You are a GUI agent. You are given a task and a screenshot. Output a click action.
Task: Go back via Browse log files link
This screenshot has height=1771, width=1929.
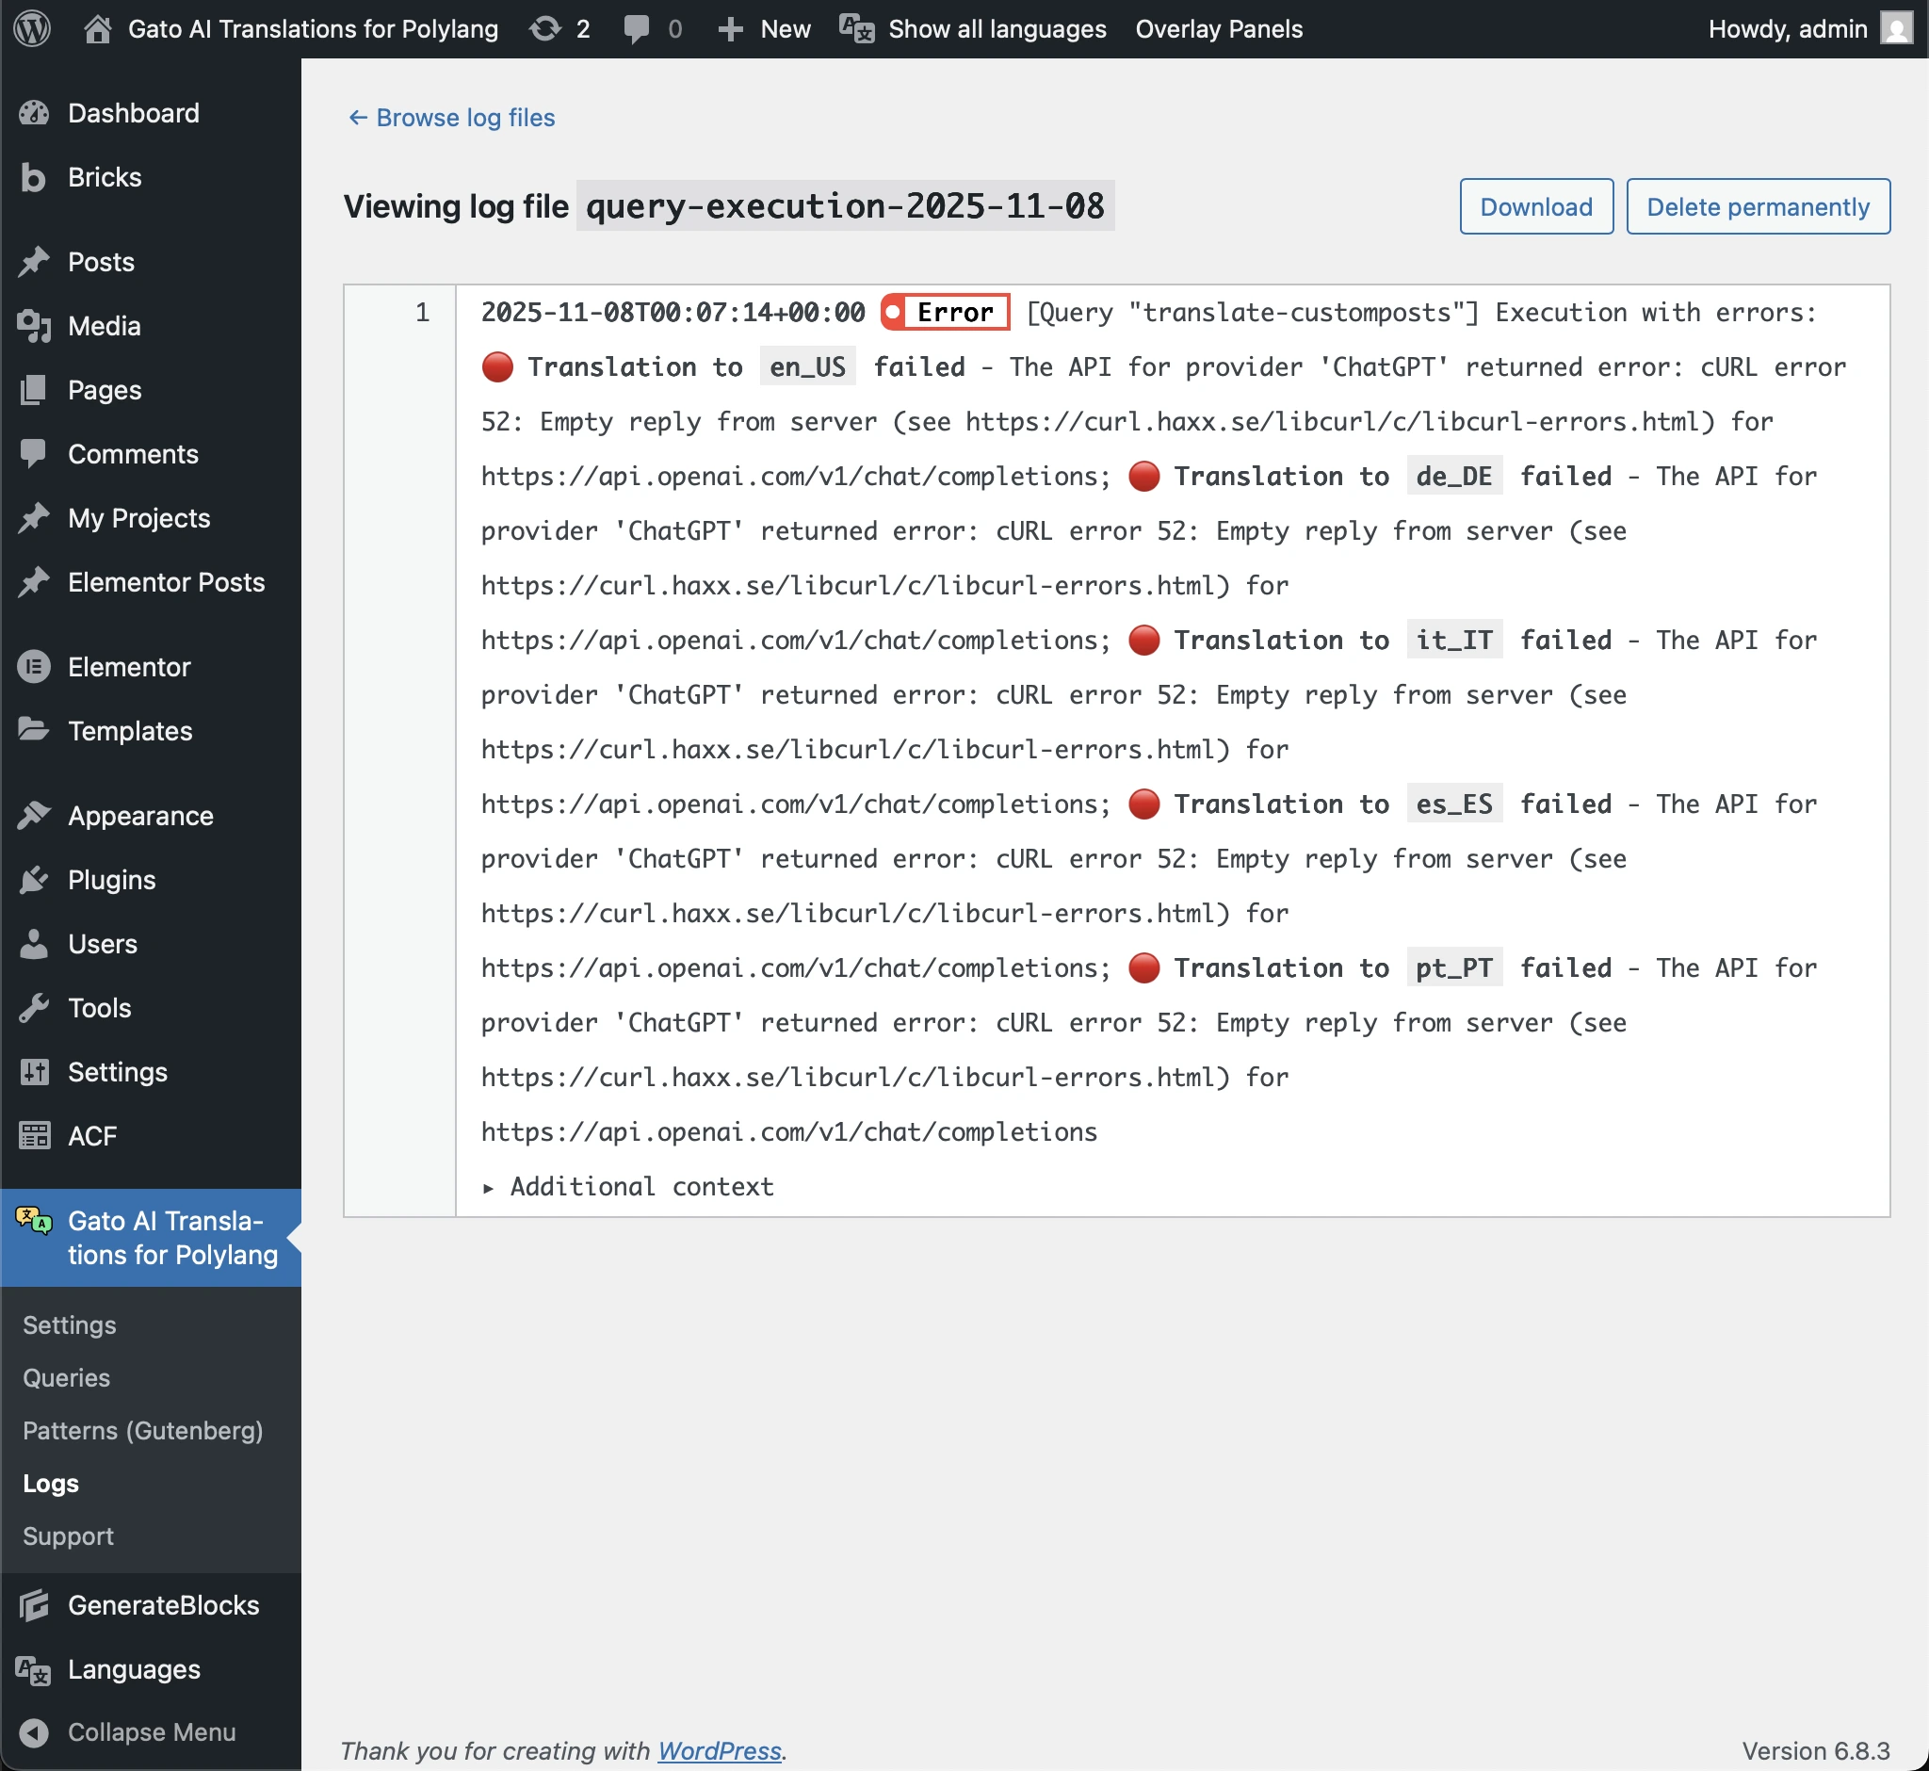[450, 117]
